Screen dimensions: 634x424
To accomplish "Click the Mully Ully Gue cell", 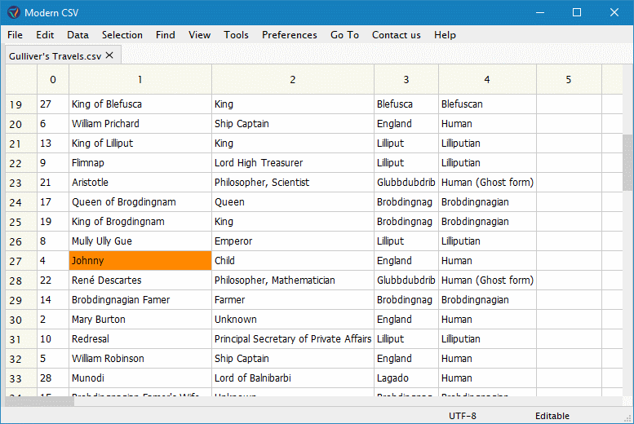I will (140, 241).
